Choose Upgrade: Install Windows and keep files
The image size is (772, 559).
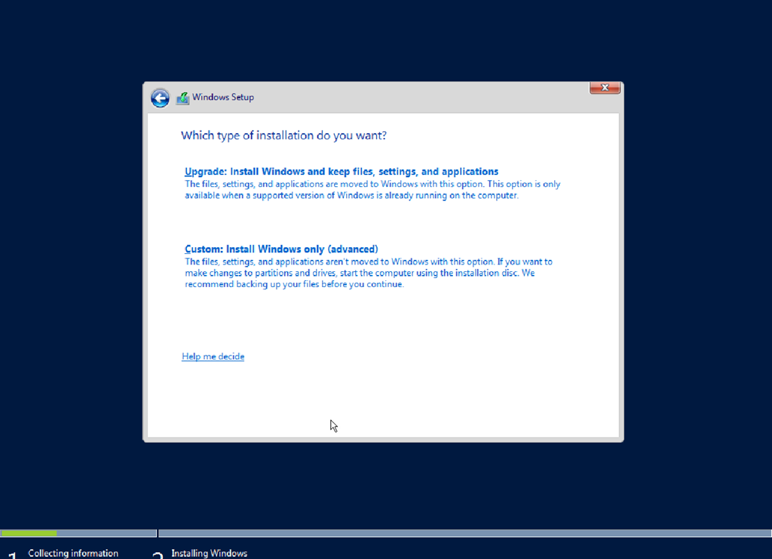point(342,171)
